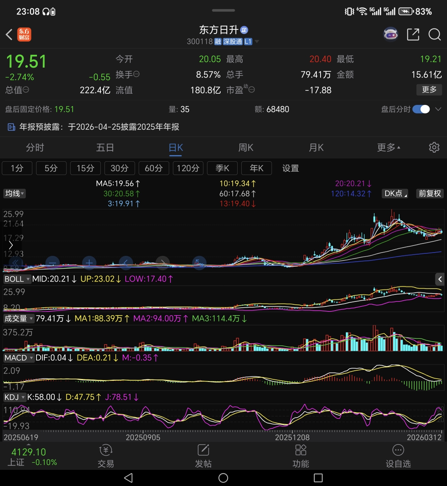Expand the chevron beside 盘后分时 switch
447x486 pixels.
(x=438, y=109)
